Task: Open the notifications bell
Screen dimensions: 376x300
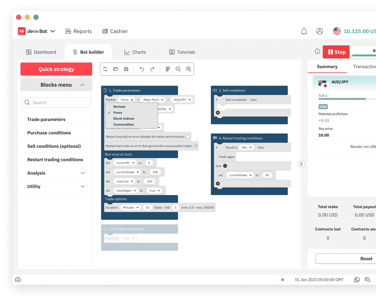Action: coord(304,31)
